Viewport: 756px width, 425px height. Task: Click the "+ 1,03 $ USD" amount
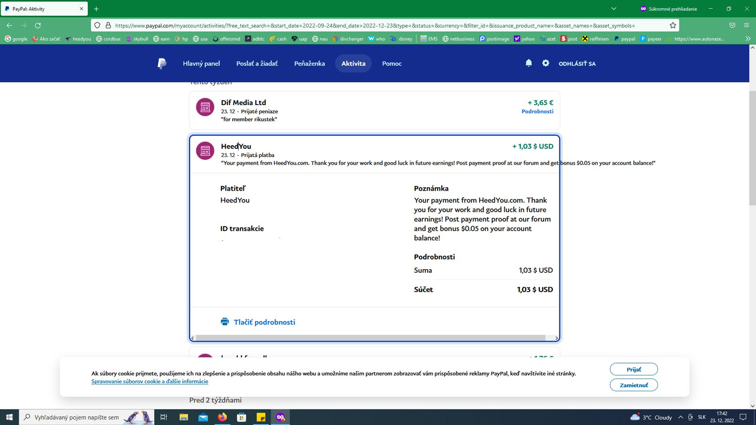point(533,146)
